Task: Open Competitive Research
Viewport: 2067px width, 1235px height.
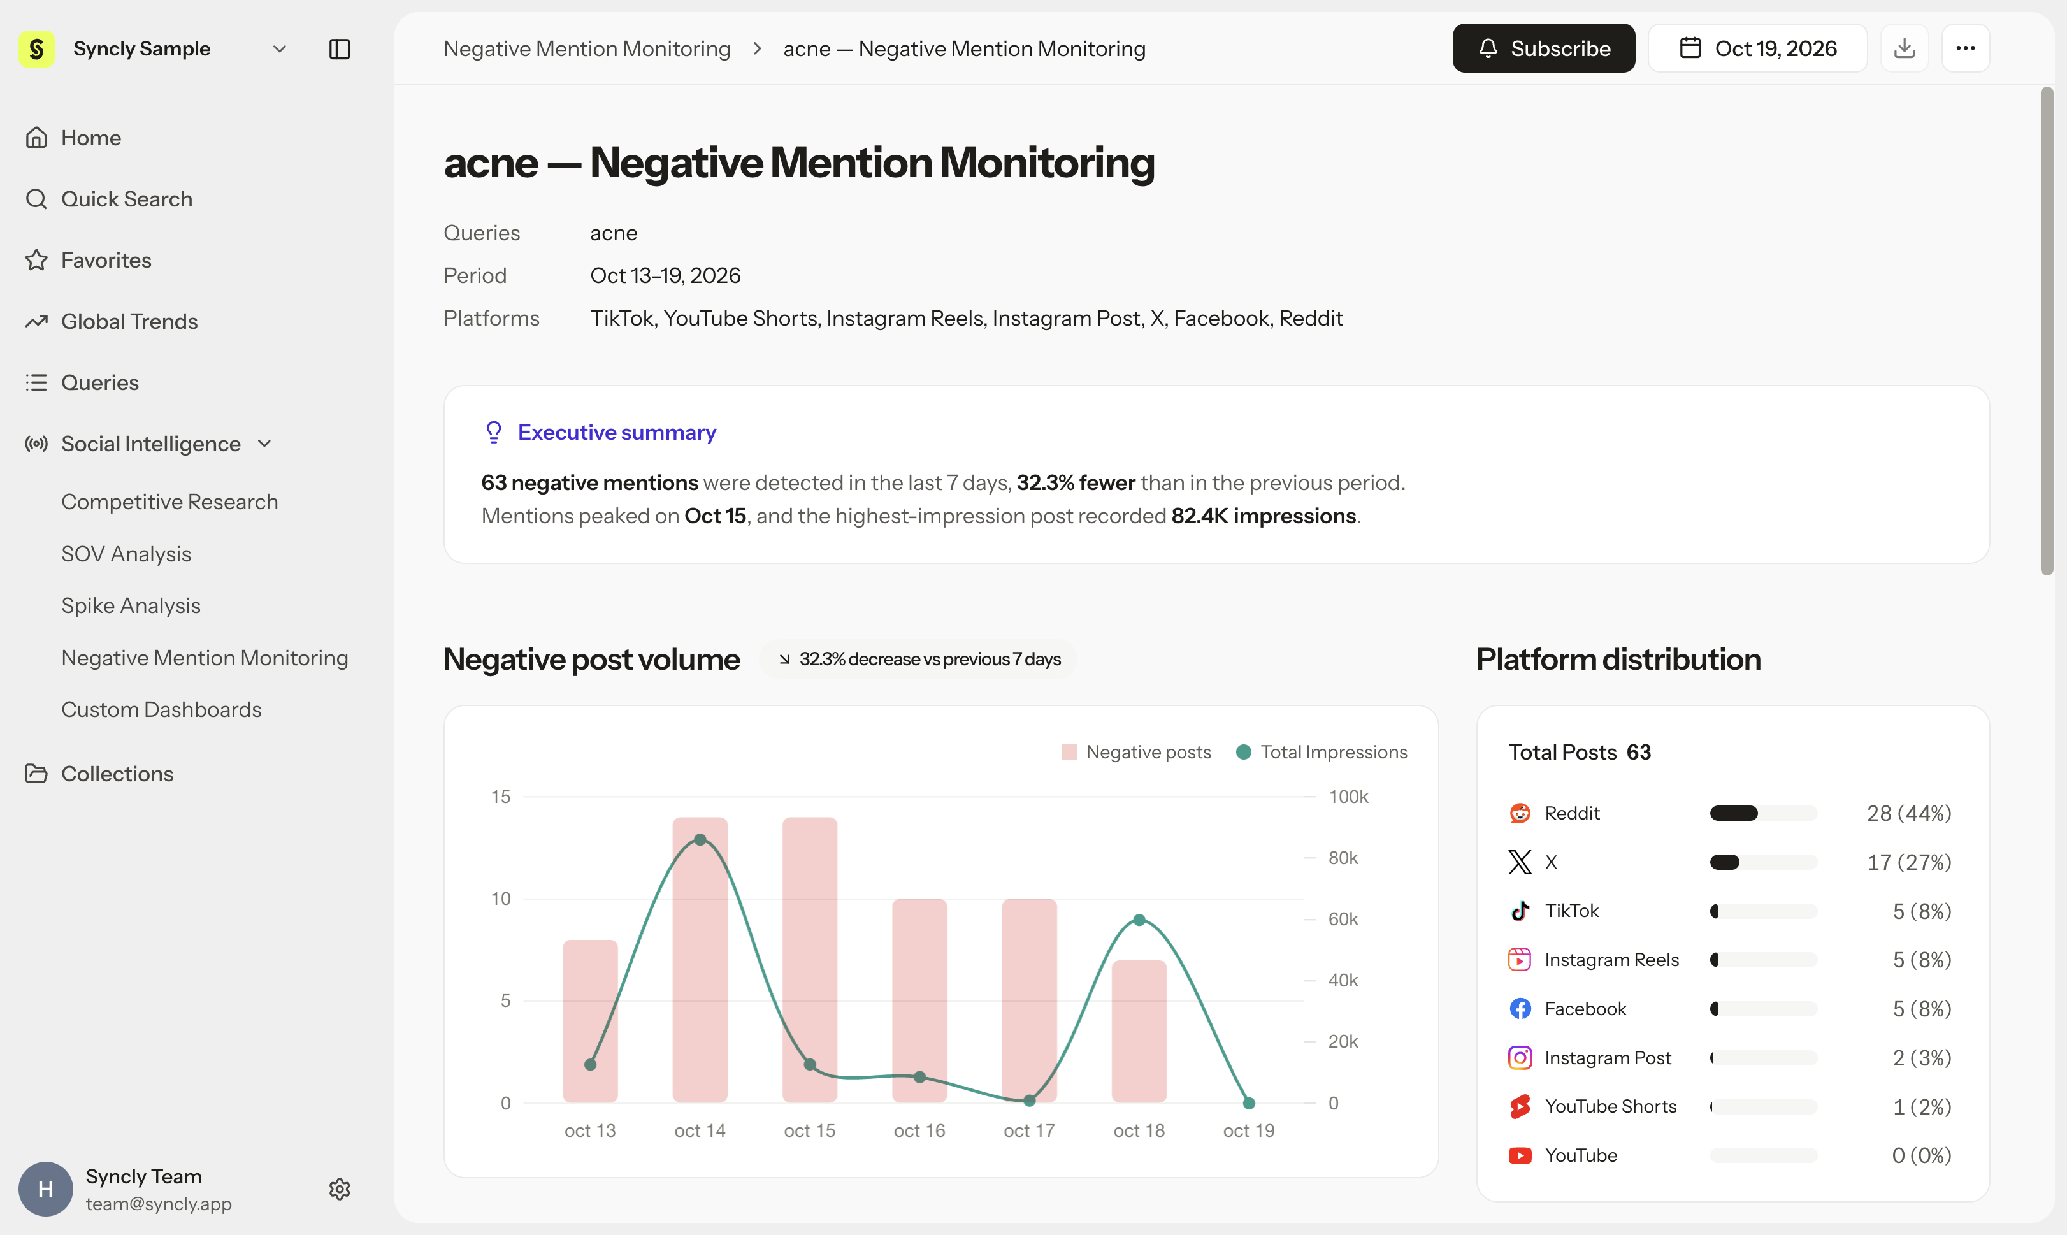Action: click(169, 502)
